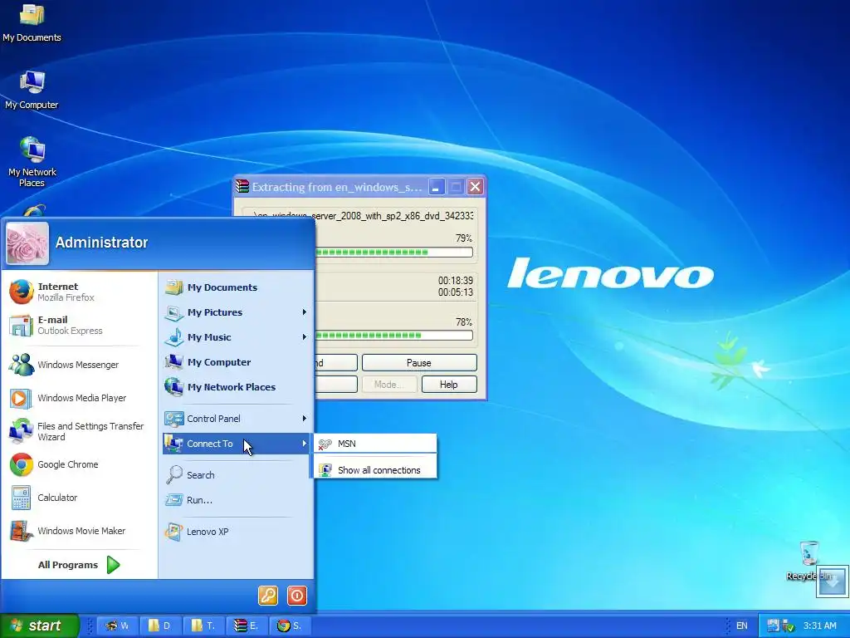Expand the Connect To submenu arrow
The width and height of the screenshot is (850, 638).
click(x=304, y=444)
